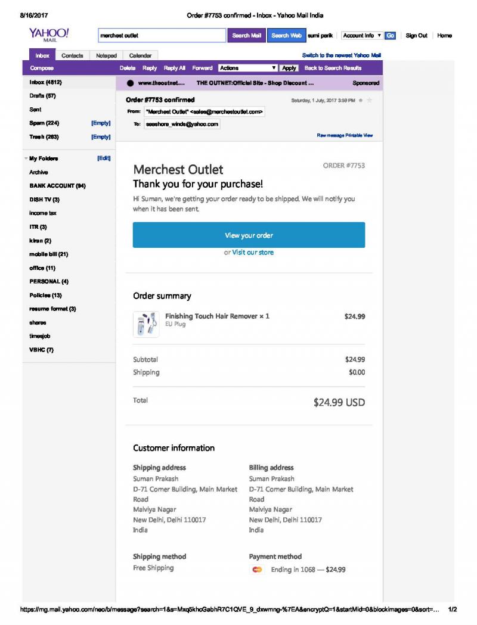Screen dimensions: 477x625
Task: Open the BANK ACCOUNT folder
Action: (57, 186)
